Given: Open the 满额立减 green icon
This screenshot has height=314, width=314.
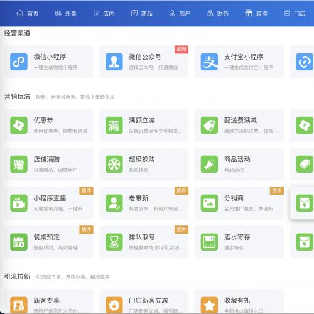Looking at the screenshot, I should click(x=114, y=125).
